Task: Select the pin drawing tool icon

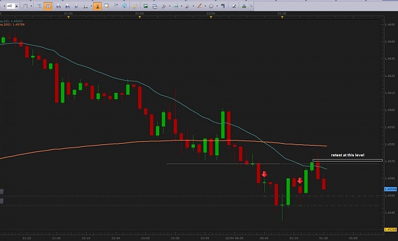Action: [164, 6]
